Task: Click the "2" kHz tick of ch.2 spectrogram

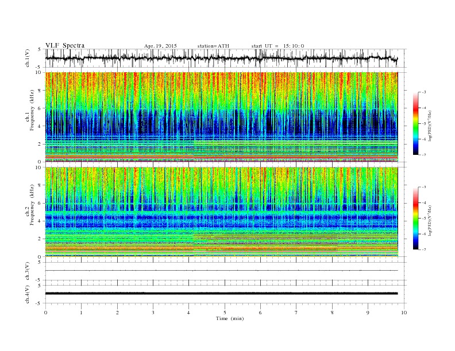Action: [40, 239]
